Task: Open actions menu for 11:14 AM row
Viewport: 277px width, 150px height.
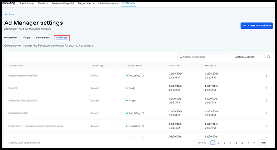Action: [x=266, y=126]
